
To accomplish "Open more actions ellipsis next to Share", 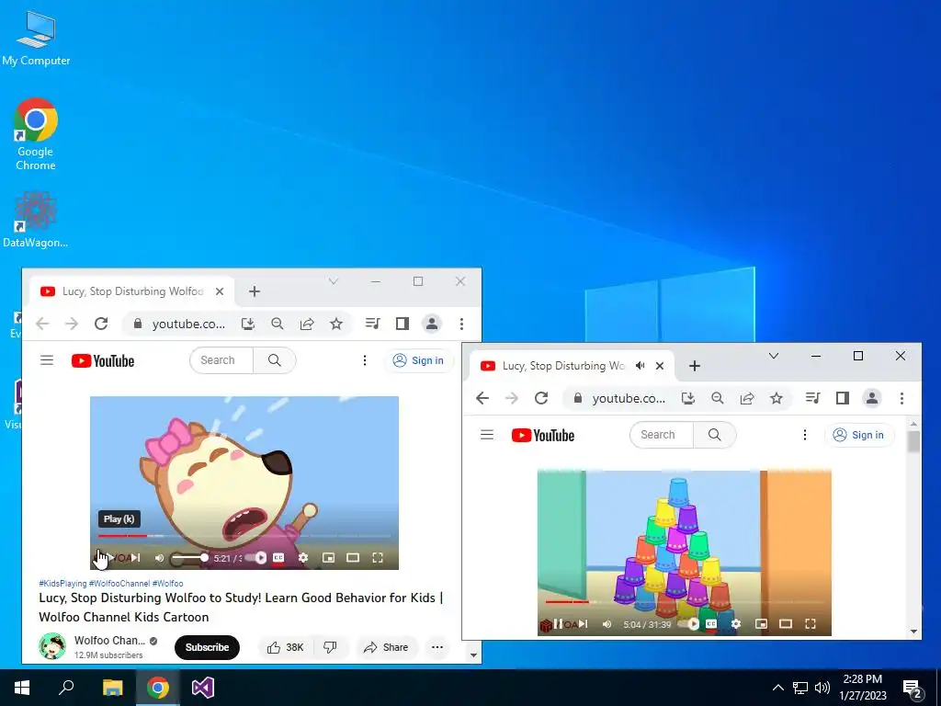I will 436,647.
